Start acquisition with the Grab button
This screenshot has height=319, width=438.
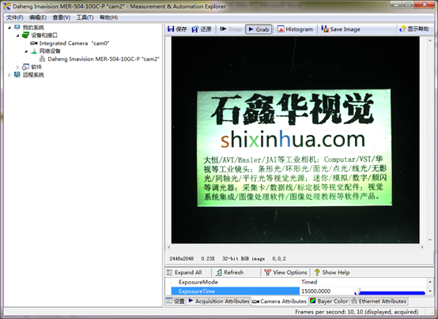point(259,29)
